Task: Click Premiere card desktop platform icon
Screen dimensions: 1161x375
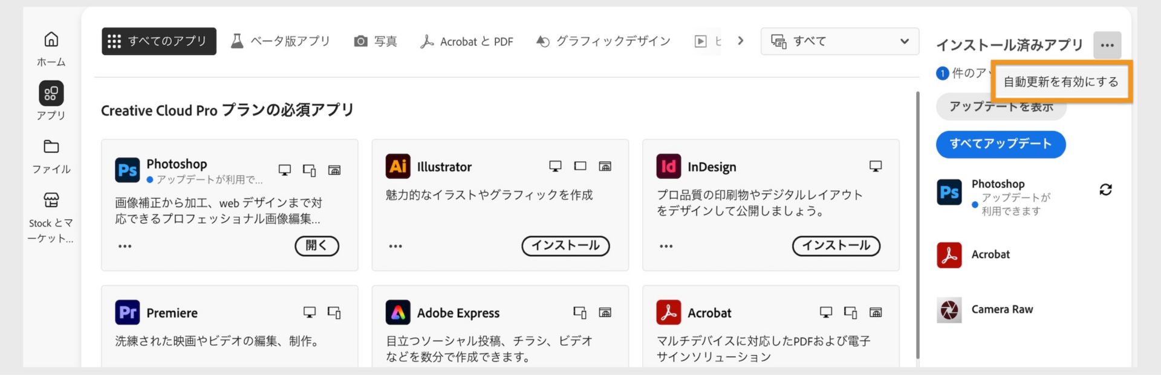Action: [310, 312]
